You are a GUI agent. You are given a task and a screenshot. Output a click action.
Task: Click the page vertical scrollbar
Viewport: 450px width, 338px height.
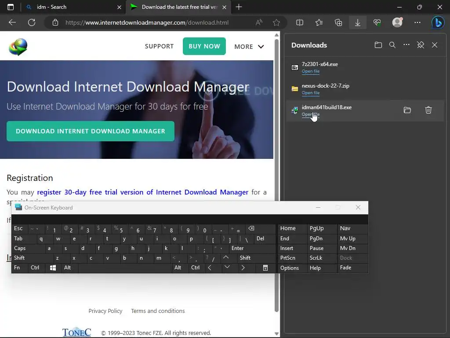coord(277,175)
